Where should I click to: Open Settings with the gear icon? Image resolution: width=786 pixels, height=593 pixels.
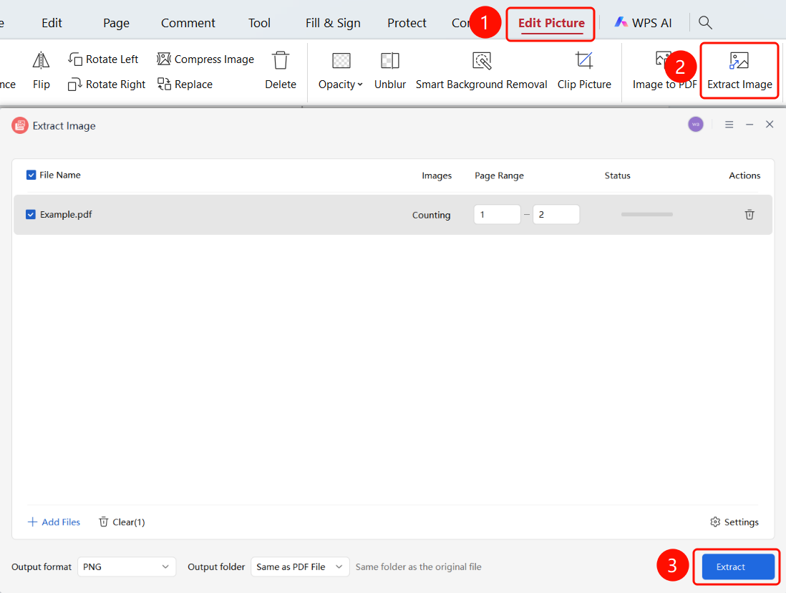[x=734, y=522]
